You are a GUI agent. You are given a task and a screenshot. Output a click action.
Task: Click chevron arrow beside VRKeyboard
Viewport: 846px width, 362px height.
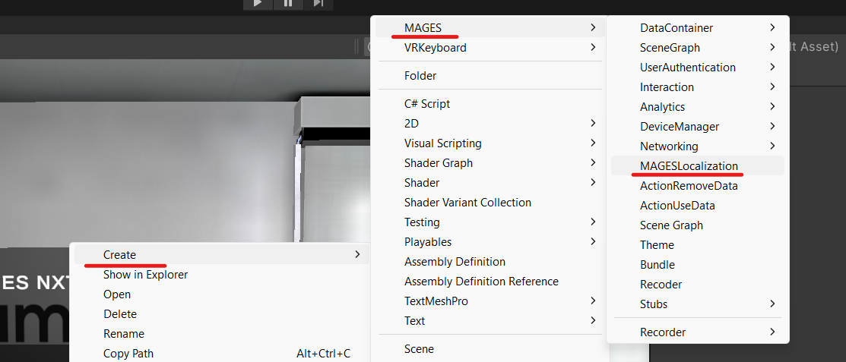click(593, 47)
